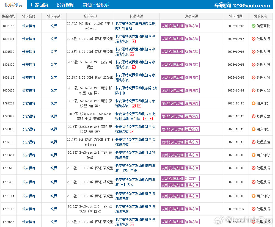This screenshot has height=227, width=275.
Task: Open 锐界 series link in row 1795118
Action: pyautogui.click(x=54, y=209)
